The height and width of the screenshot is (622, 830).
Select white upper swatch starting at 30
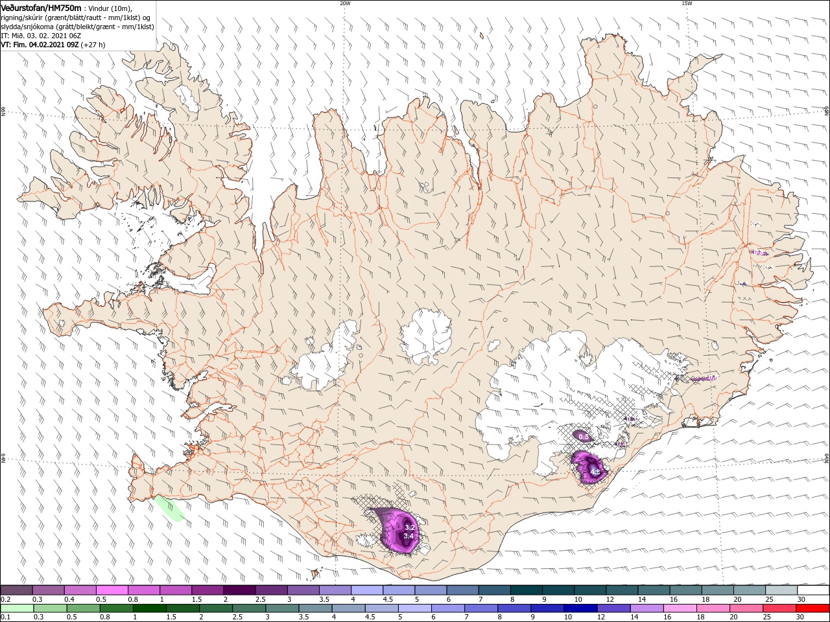tap(812, 590)
